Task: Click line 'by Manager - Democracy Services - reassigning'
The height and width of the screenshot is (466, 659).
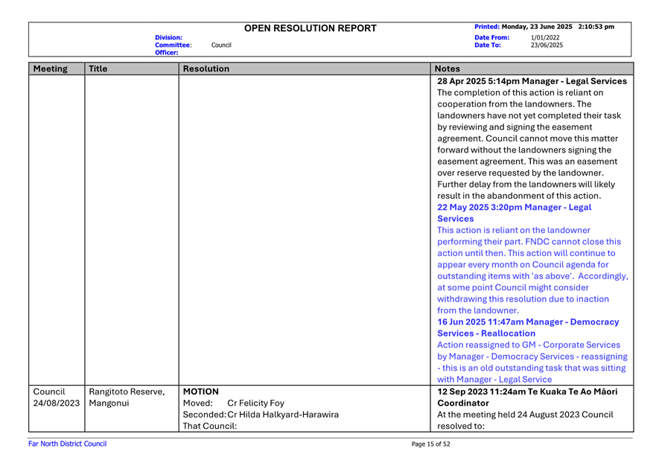Action: [x=532, y=357]
